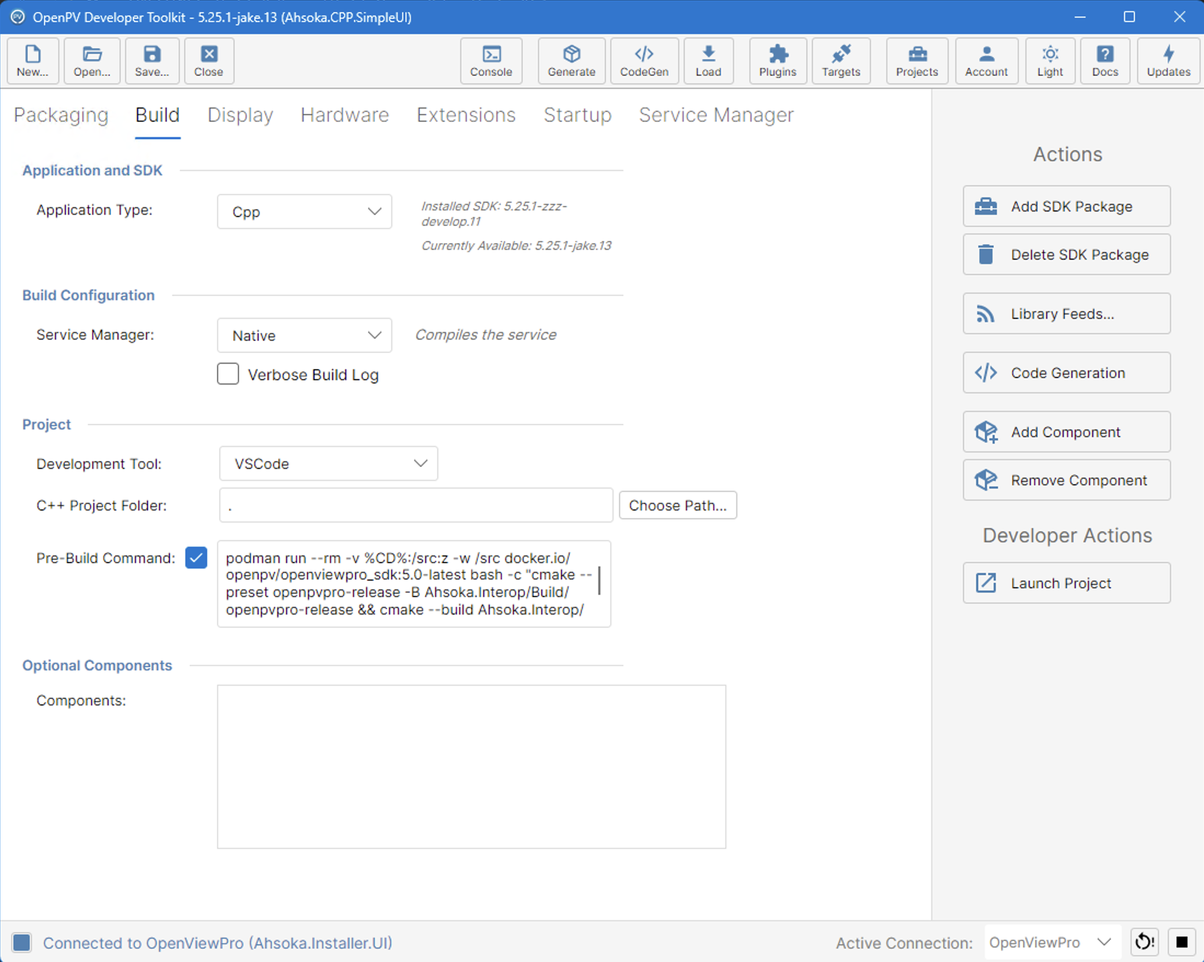Open Docs from the toolbar
Viewport: 1204px width, 962px height.
(x=1105, y=61)
